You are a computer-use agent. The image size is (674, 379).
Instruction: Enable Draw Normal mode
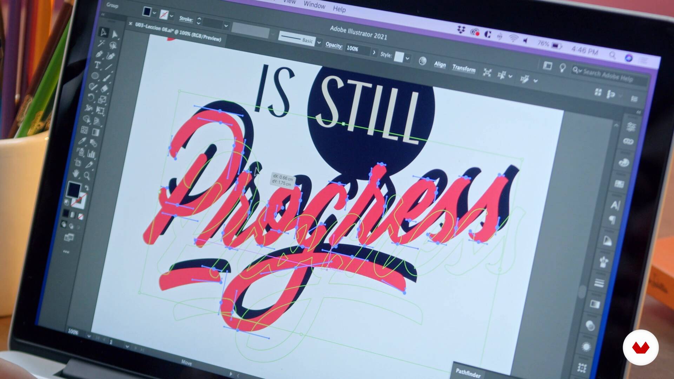coord(64,224)
